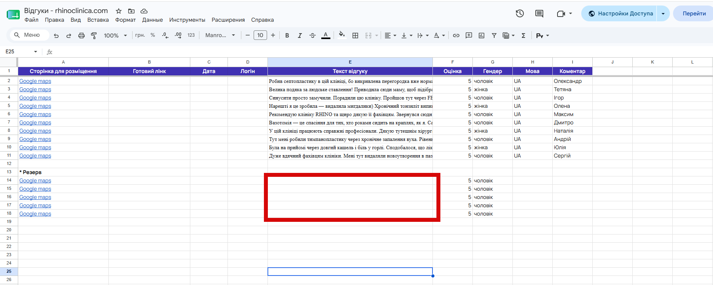Open the Расширения menu
This screenshot has height=285, width=713.
point(228,20)
